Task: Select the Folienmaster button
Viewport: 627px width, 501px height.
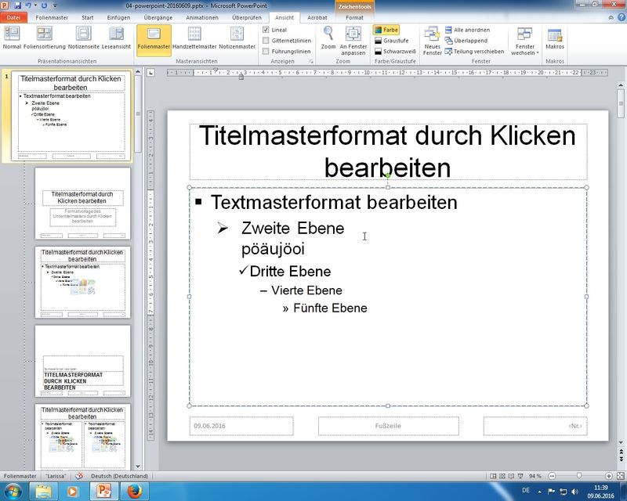Action: click(x=154, y=39)
